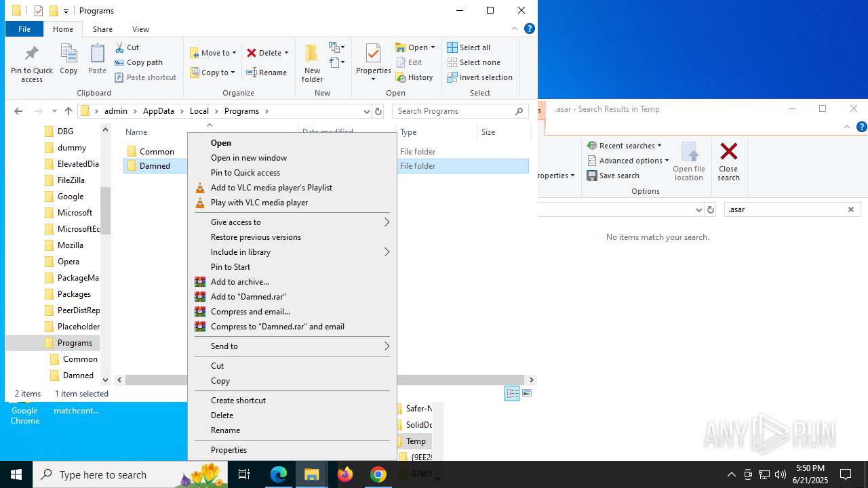Switch to Details view layout icon
This screenshot has height=488, width=868.
[x=512, y=393]
